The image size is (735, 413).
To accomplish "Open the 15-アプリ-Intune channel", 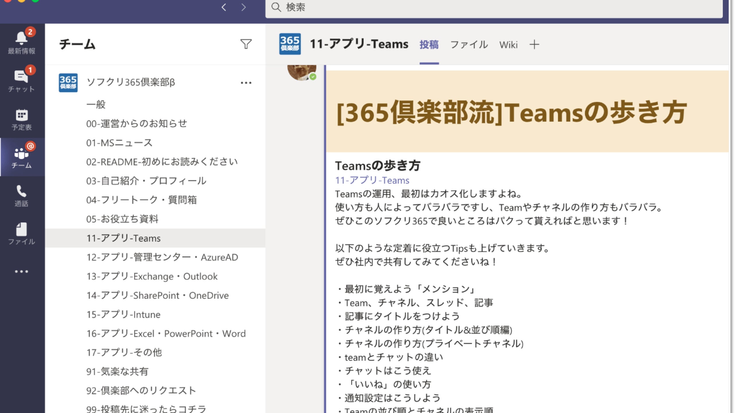I will (x=123, y=315).
